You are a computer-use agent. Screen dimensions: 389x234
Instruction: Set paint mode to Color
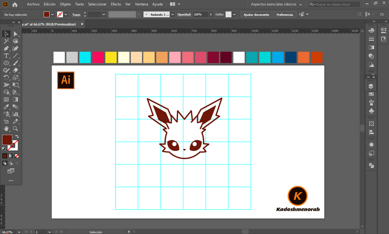5,156
